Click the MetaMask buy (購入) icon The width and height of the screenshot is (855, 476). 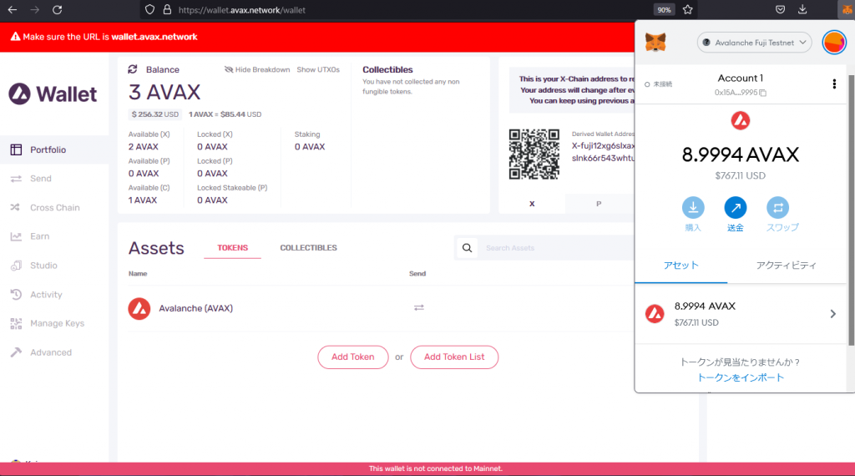coord(693,208)
